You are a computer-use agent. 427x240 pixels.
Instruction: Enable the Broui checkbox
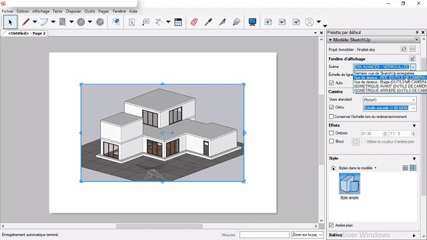coord(331,141)
